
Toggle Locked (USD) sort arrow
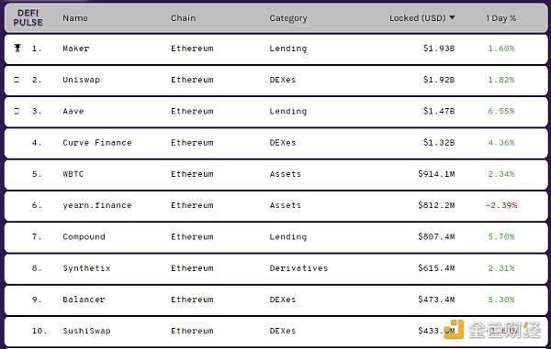[452, 17]
